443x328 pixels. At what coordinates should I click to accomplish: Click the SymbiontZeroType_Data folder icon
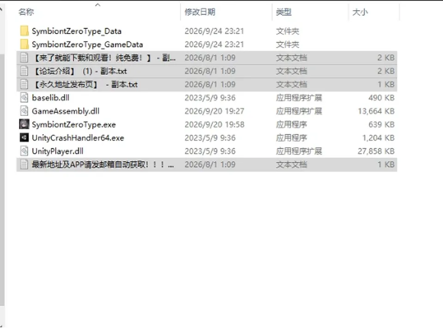click(24, 31)
